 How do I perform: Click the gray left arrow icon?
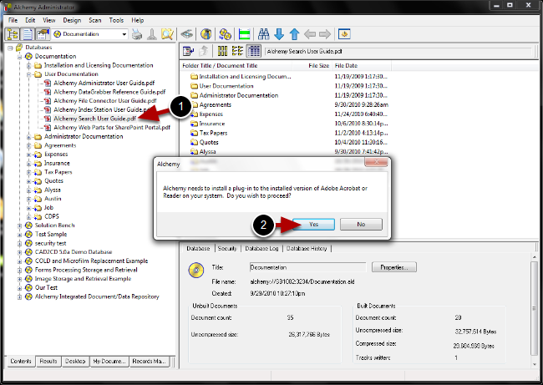(x=310, y=34)
